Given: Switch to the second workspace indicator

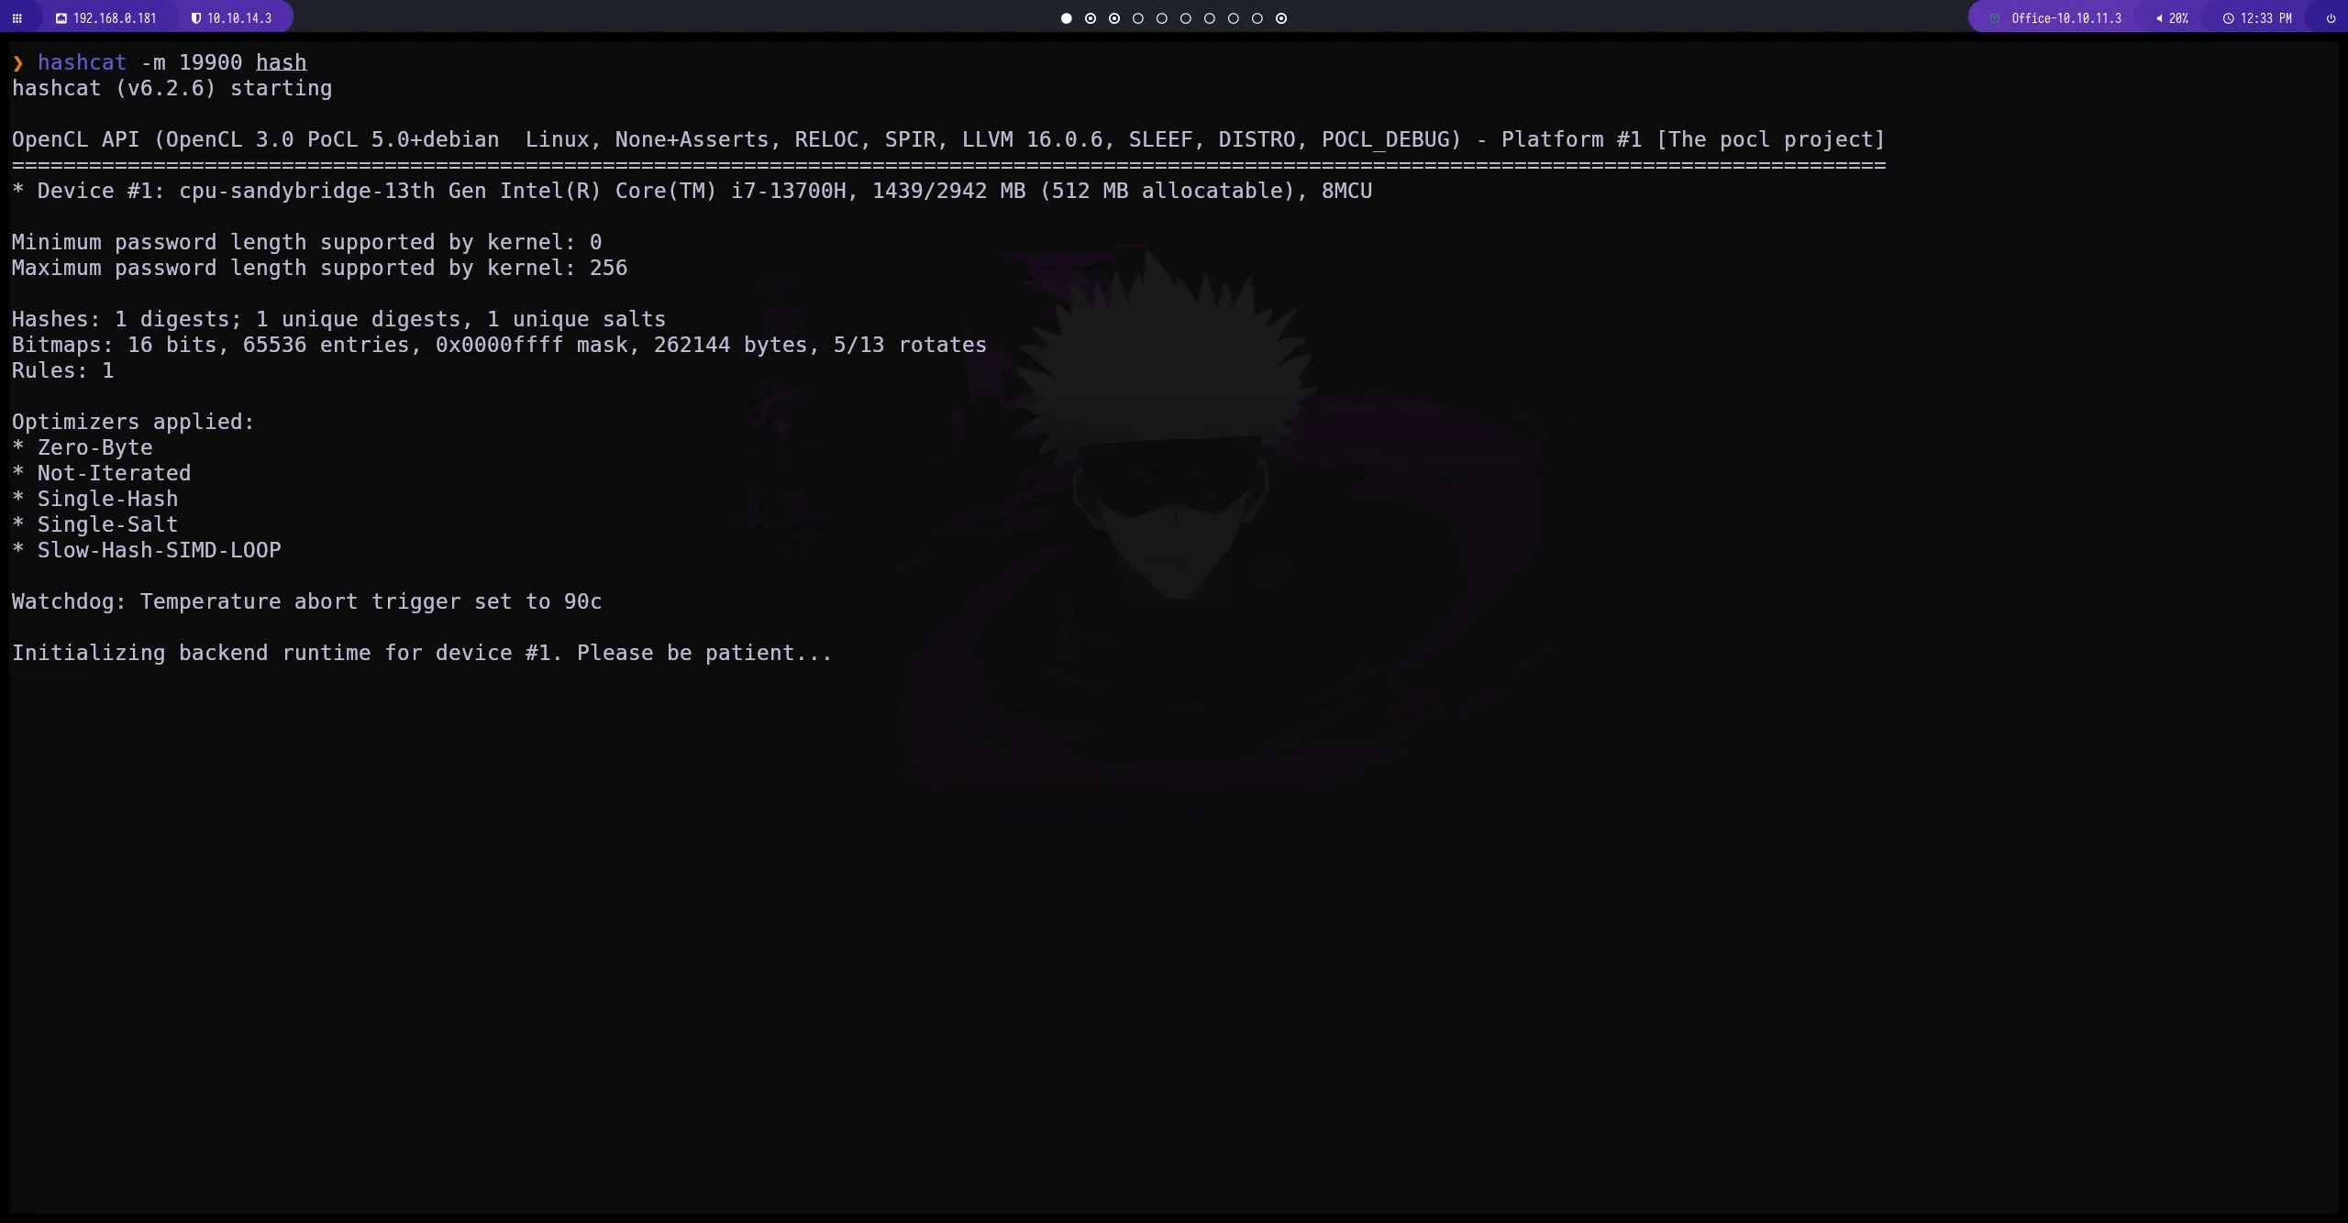Looking at the screenshot, I should tap(1091, 18).
